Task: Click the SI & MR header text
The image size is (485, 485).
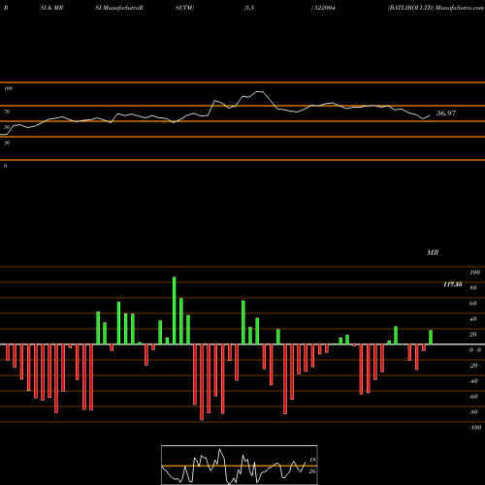Action: 51,8
